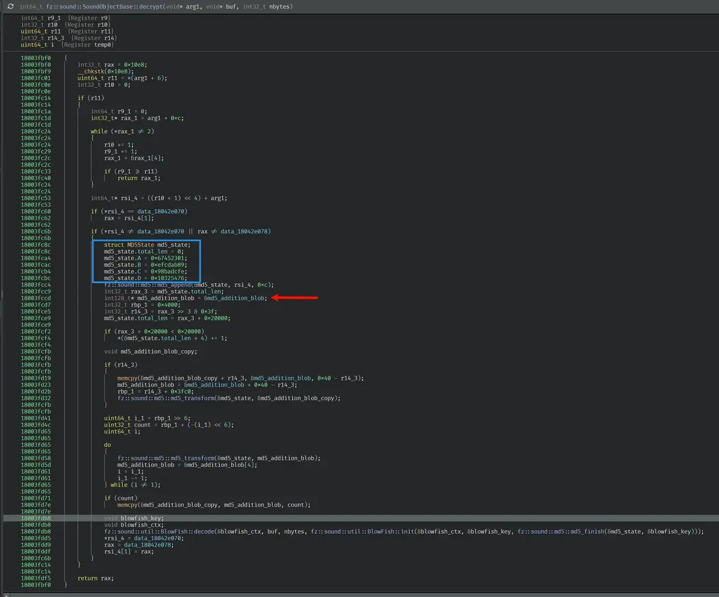Select the 0x10325476 constant

coord(167,278)
